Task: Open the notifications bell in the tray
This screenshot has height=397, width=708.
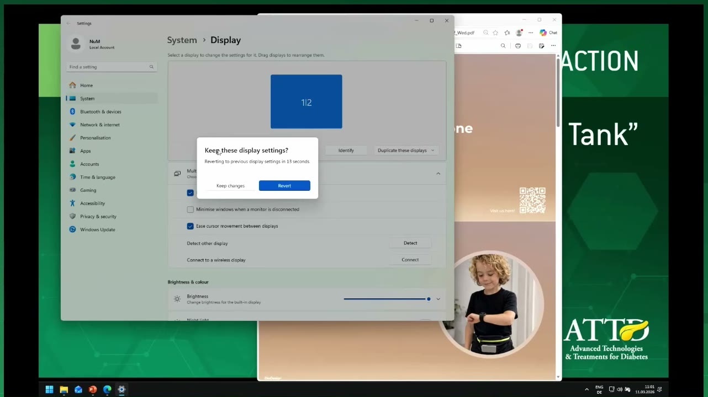Action: click(659, 390)
